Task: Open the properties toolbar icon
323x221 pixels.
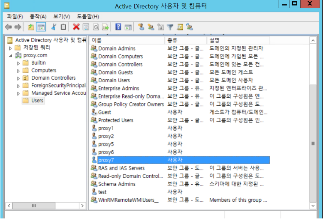Action: pyautogui.click(x=86, y=27)
